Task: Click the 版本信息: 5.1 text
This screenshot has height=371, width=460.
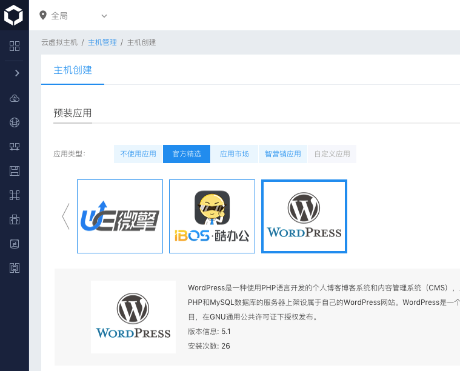Action: pos(209,332)
